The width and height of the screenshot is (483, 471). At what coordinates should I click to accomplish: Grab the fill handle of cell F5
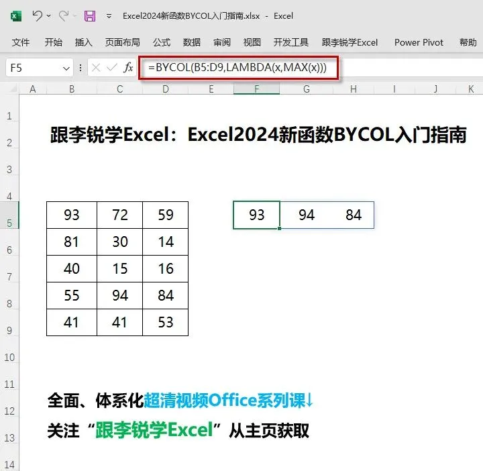click(279, 229)
